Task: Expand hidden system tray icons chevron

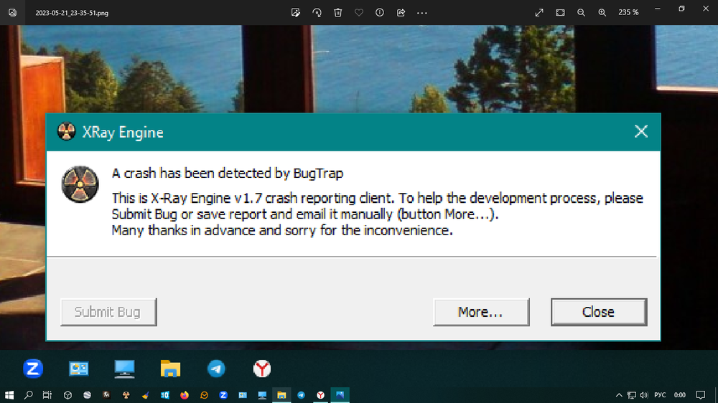Action: click(x=619, y=395)
